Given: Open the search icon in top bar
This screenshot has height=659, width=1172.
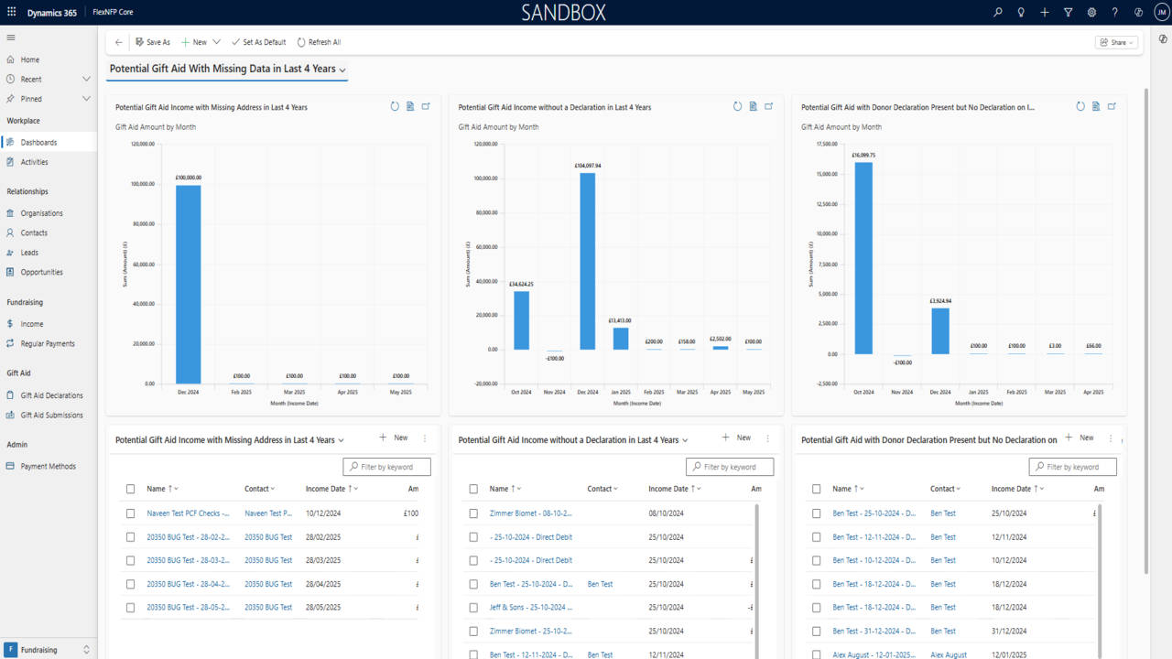Looking at the screenshot, I should point(998,13).
